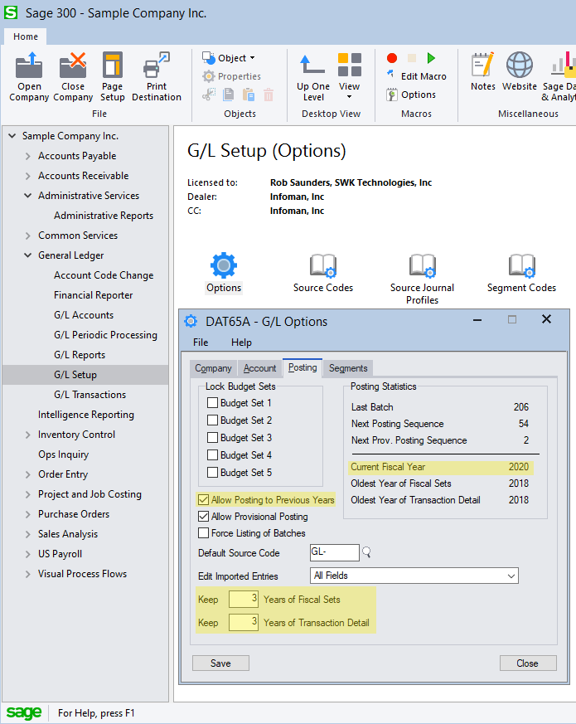Open Page Setup from the ribbon
The height and width of the screenshot is (724, 576).
click(x=112, y=65)
